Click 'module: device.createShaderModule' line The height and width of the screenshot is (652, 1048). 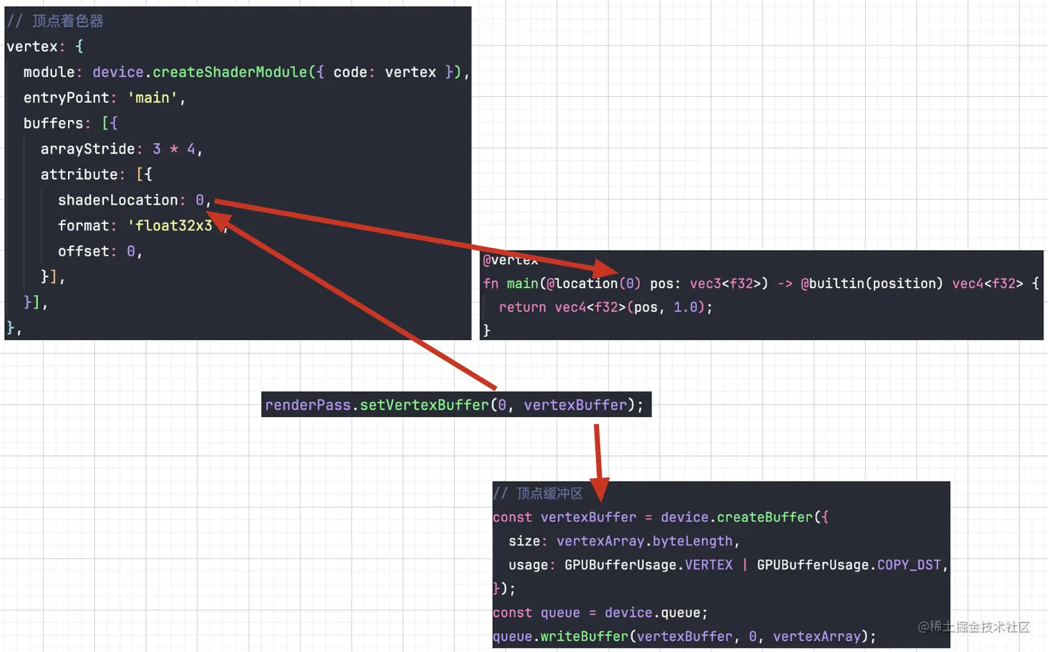tap(246, 72)
